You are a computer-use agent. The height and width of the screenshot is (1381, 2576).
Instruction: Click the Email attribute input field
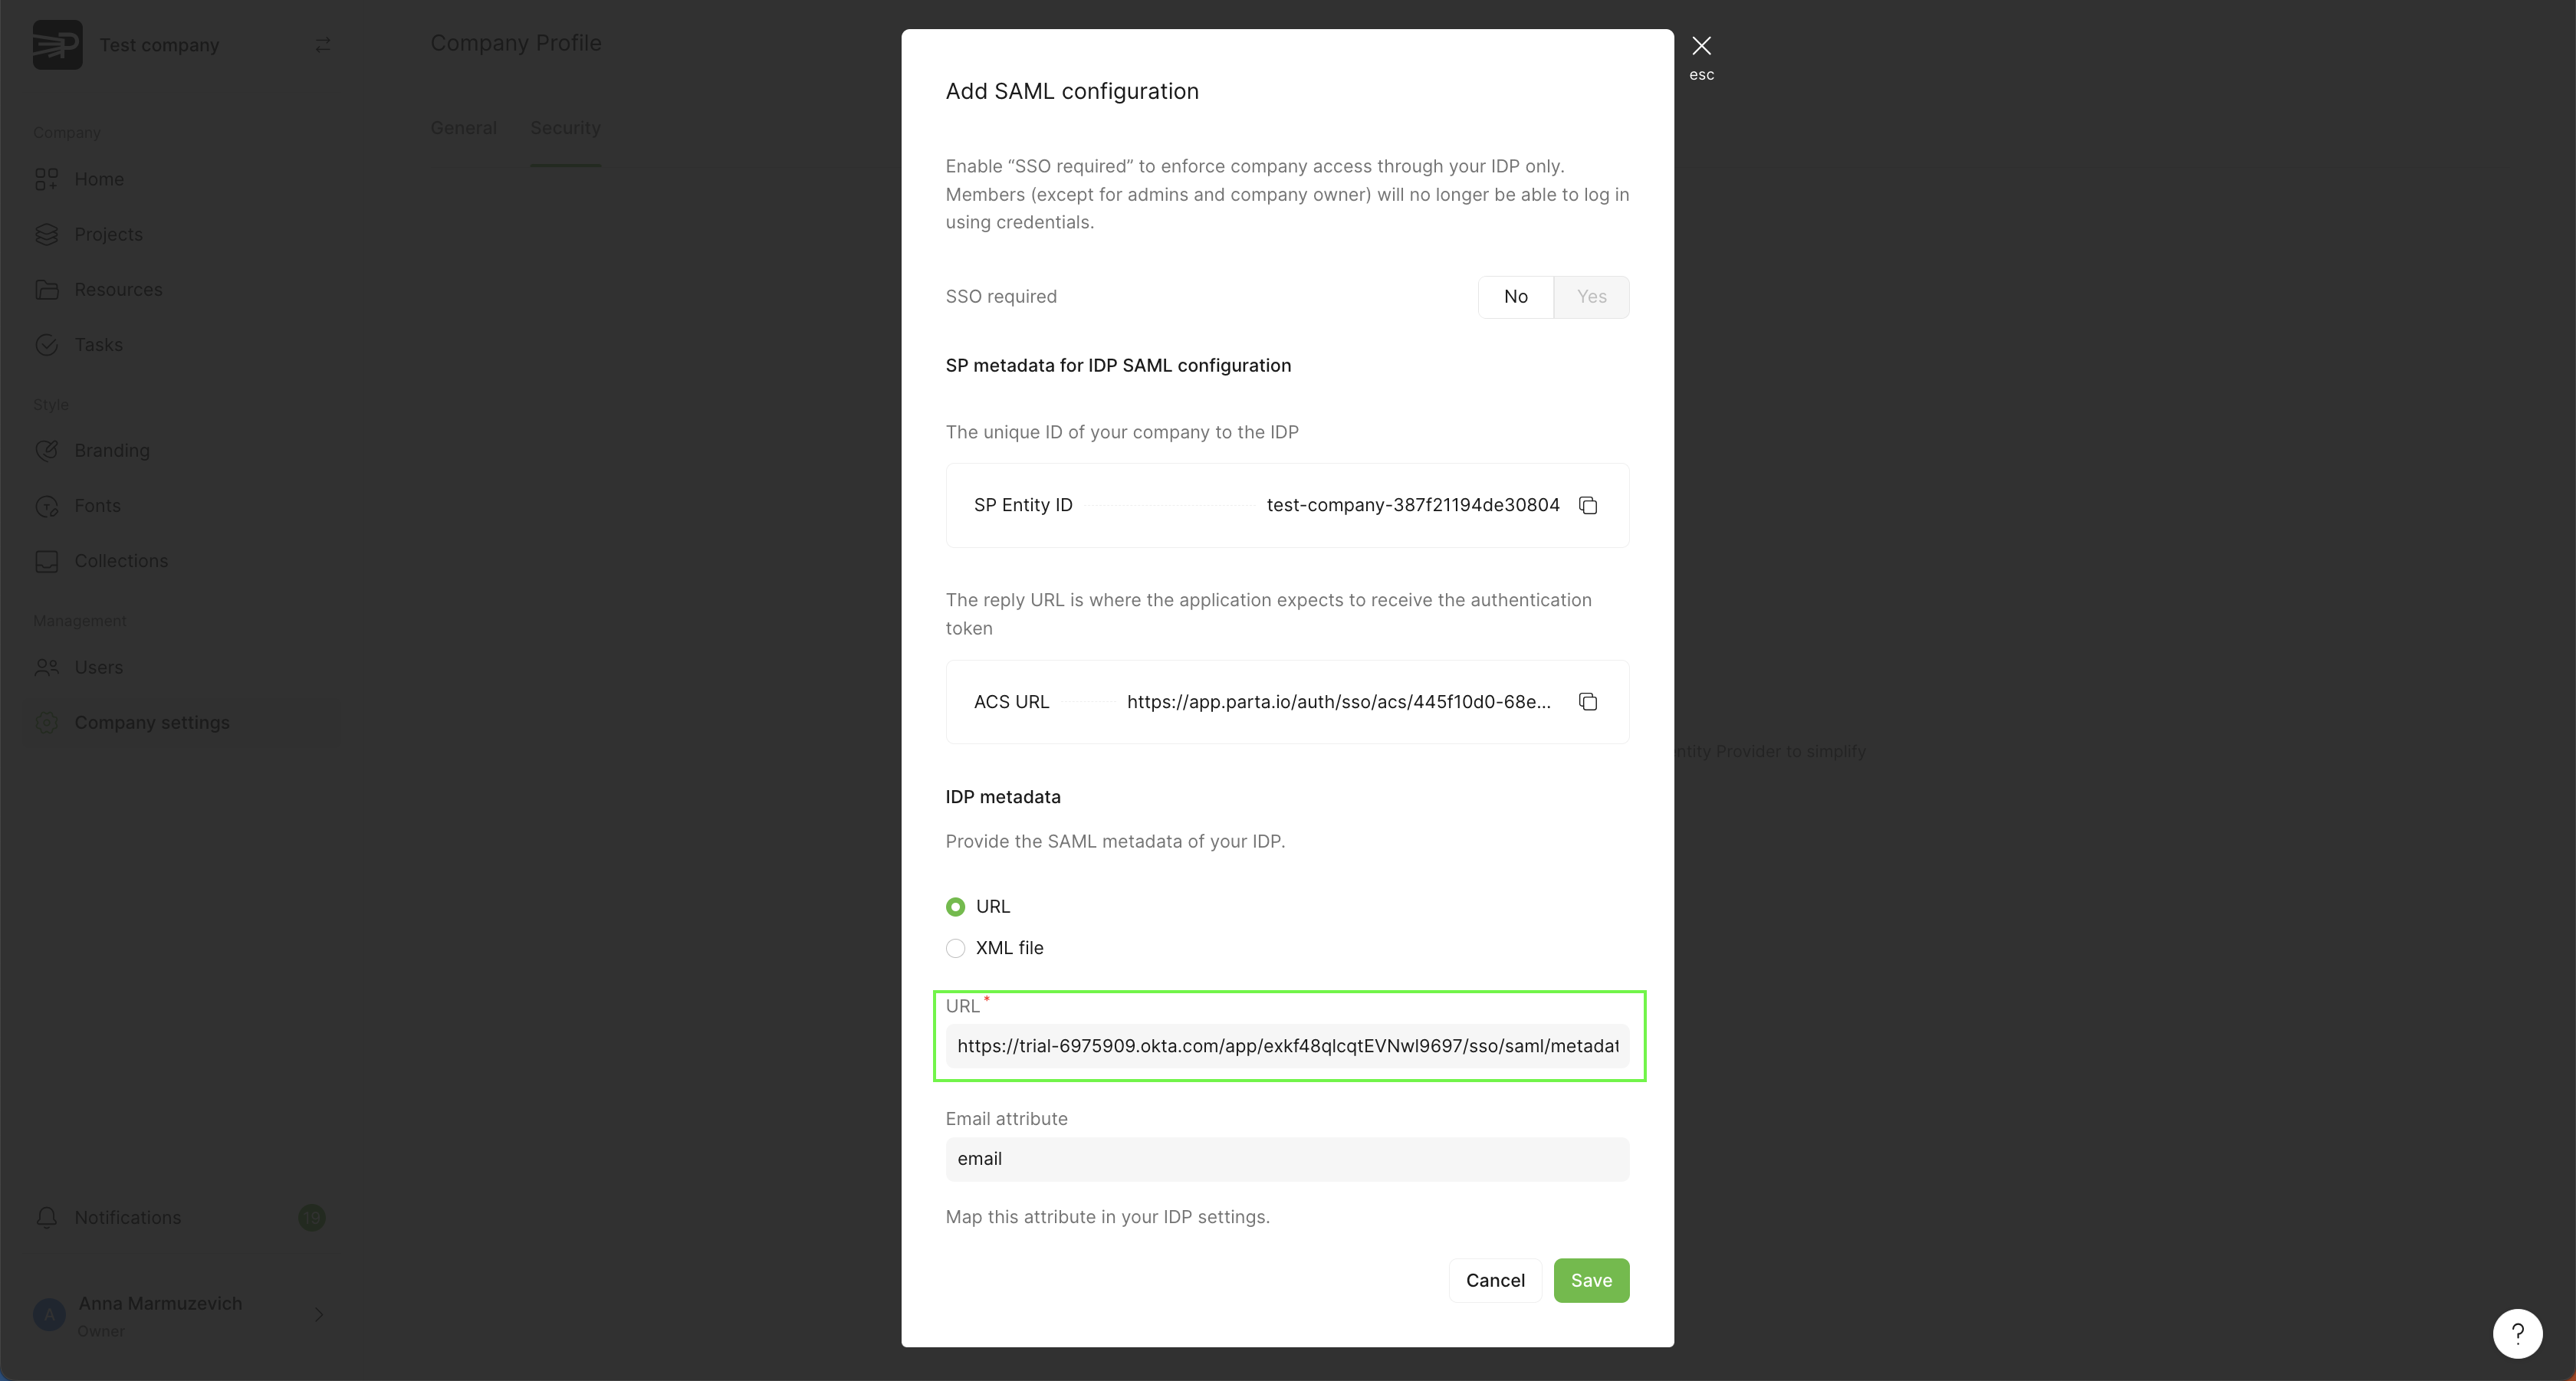pos(1287,1160)
